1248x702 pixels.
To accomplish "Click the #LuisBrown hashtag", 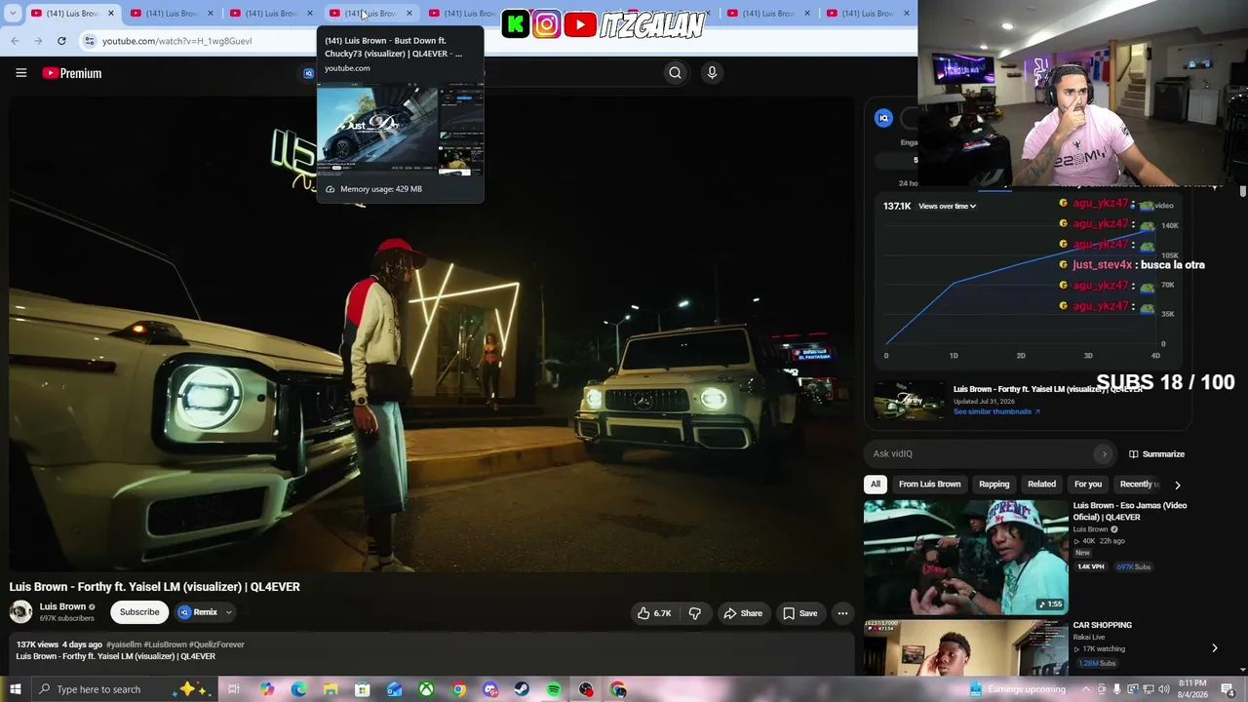I will pos(165,644).
